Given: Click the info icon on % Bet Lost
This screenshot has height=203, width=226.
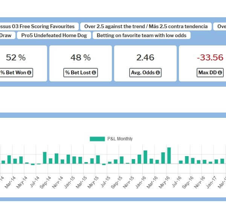Looking at the screenshot, I should coord(94,73).
